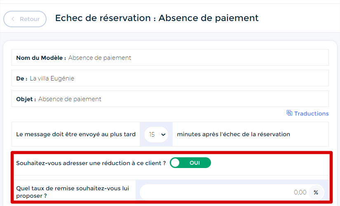Image resolution: width=340 pixels, height=206 pixels.
Task: Open the 15 minutes dropdown
Action: tap(156, 135)
